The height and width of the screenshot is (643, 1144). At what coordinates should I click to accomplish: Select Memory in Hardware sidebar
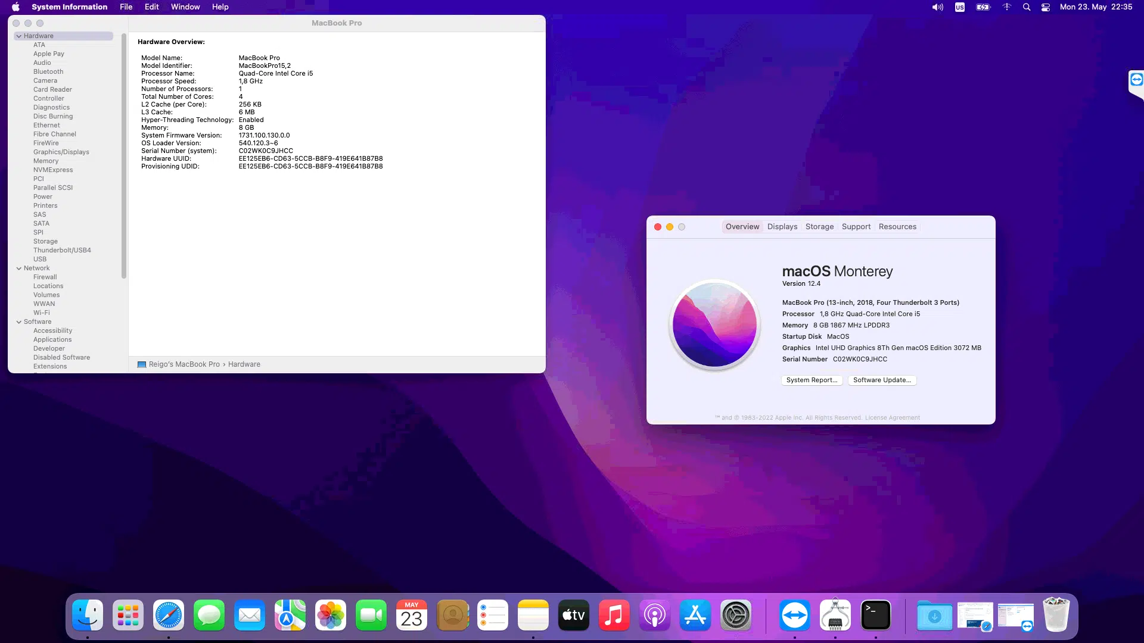coord(46,161)
